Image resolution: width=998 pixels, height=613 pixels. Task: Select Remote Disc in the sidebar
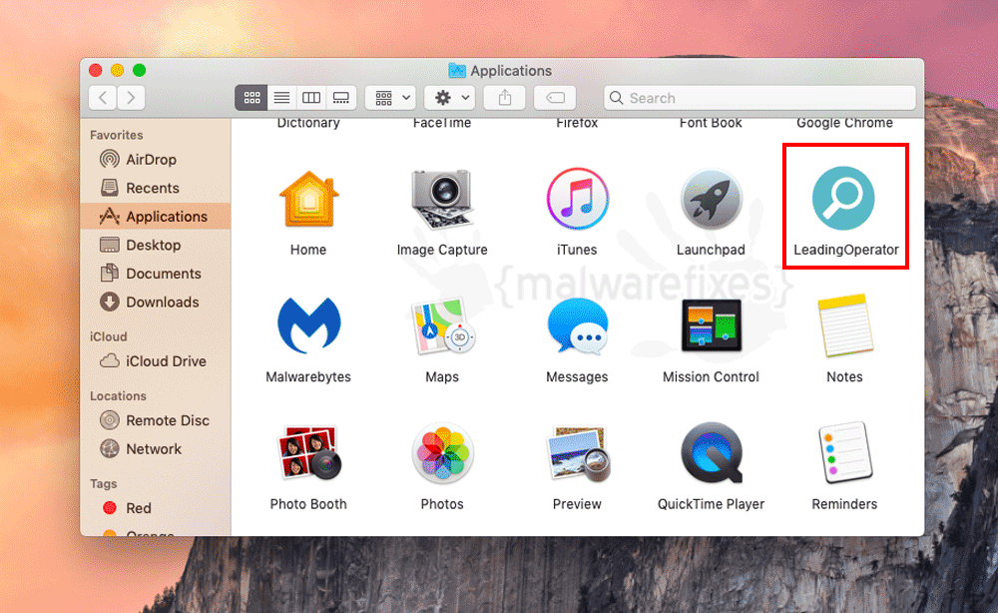click(156, 420)
